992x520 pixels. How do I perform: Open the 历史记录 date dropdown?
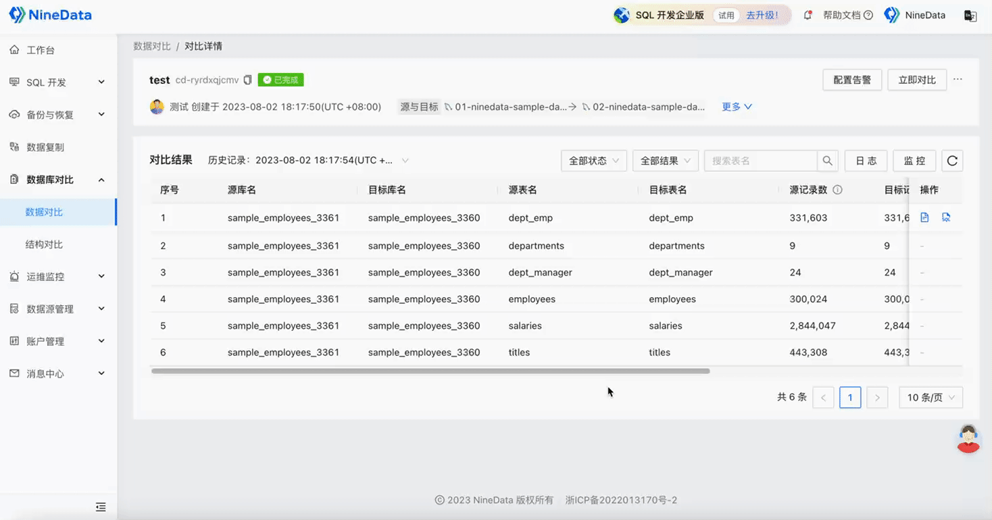[x=332, y=161]
